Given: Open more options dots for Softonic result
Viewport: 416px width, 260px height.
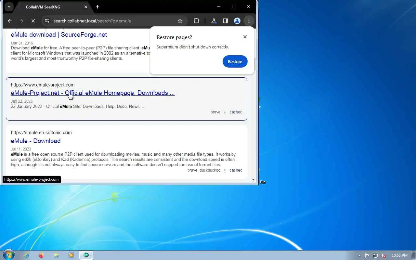Looking at the screenshot, I should tap(225, 171).
